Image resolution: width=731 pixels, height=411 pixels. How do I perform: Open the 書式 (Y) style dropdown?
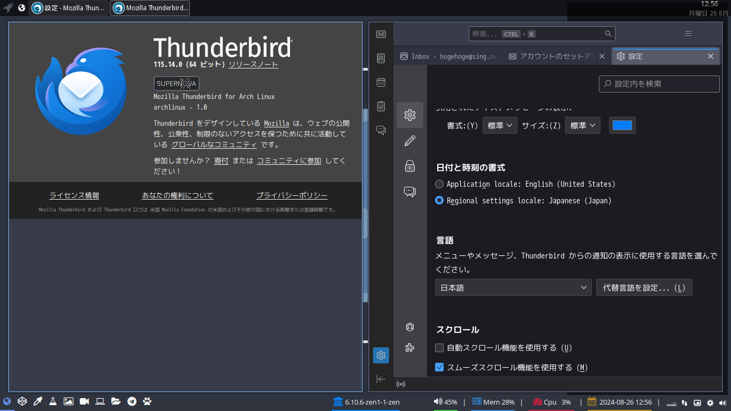click(500, 125)
